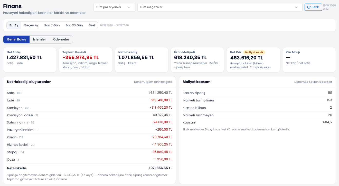
Task: Click the Toplam Kesinti amount -355.974,95 TL
Action: tap(81, 58)
